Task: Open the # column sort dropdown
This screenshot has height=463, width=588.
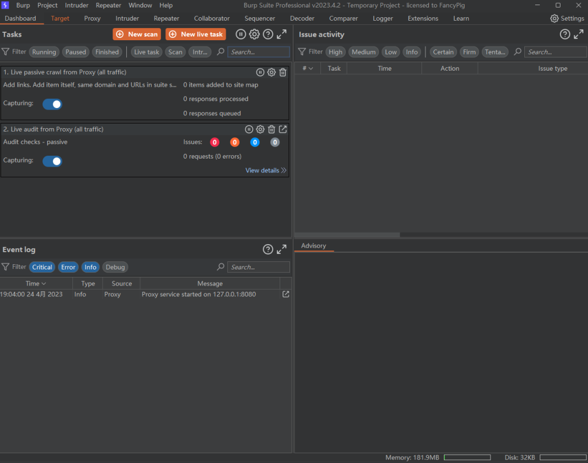Action: pos(311,68)
